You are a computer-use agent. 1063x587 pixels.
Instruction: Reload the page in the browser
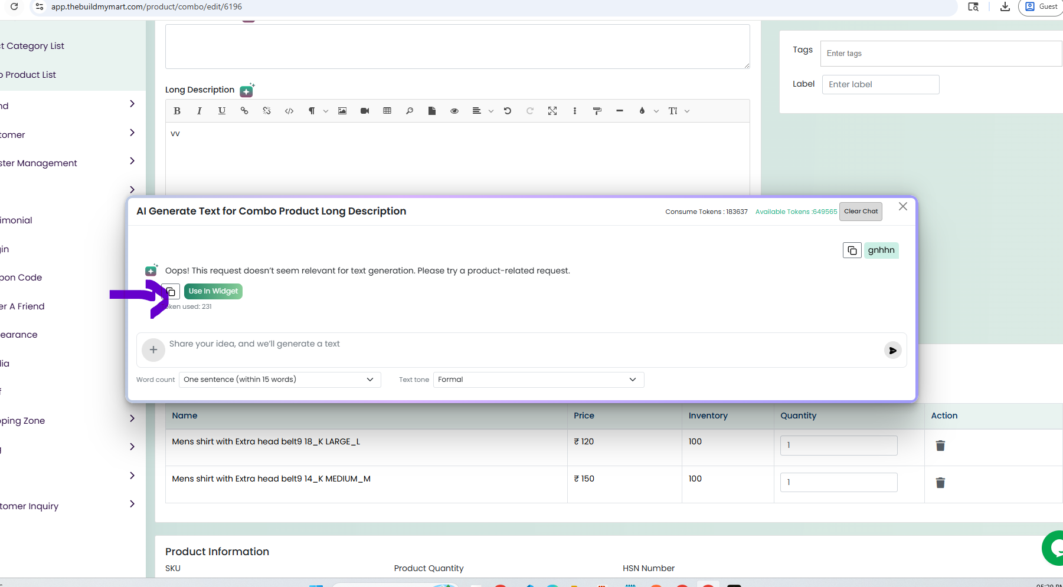tap(14, 6)
